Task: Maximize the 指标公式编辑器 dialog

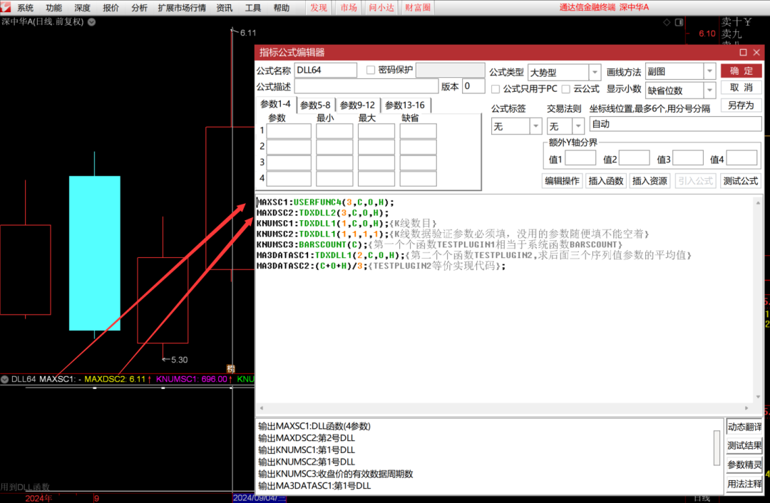Action: click(743, 52)
